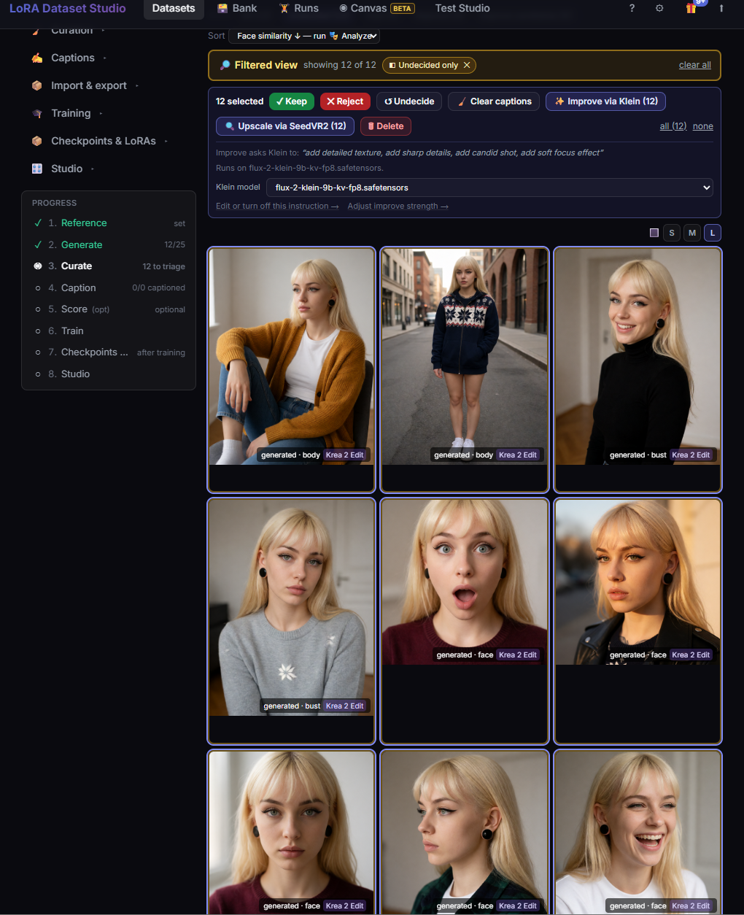Select the Score step circle in Progress
This screenshot has width=744, height=915.
(38, 309)
